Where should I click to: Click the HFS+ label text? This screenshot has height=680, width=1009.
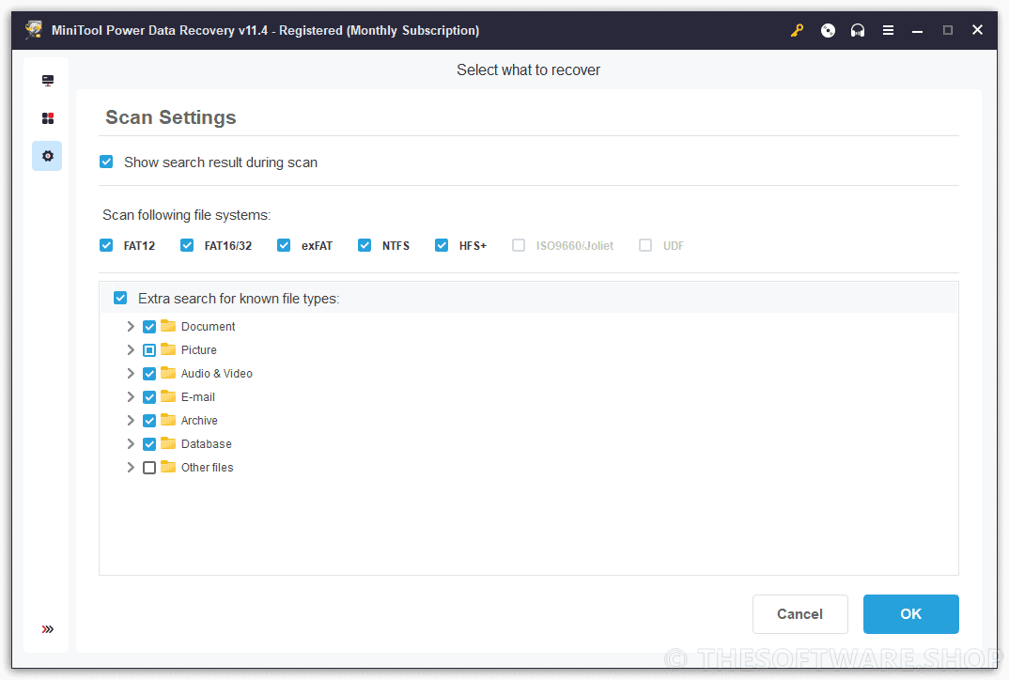click(473, 246)
